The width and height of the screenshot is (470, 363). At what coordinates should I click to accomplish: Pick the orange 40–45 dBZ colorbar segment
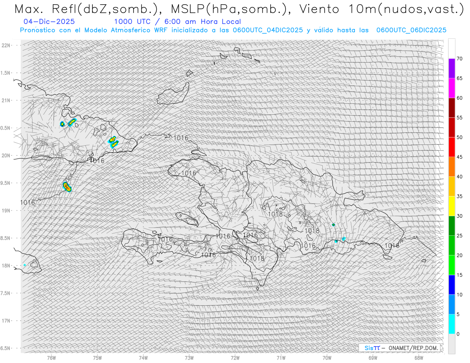click(452, 166)
